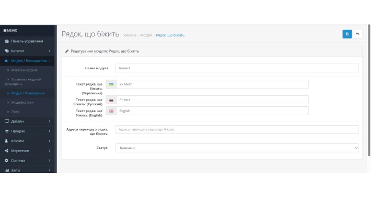The image size is (371, 198).
Task: Expand the Продажі submenu arrow
Action: coord(50,131)
